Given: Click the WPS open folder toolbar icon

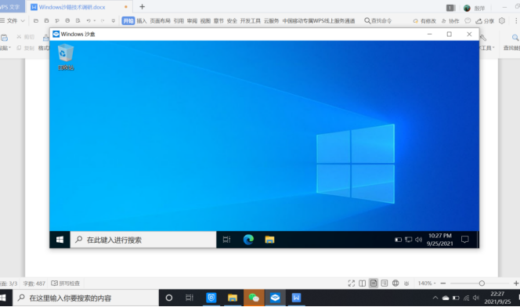Looking at the screenshot, I should [36, 20].
